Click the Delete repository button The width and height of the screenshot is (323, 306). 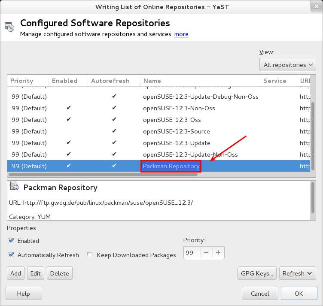60,273
